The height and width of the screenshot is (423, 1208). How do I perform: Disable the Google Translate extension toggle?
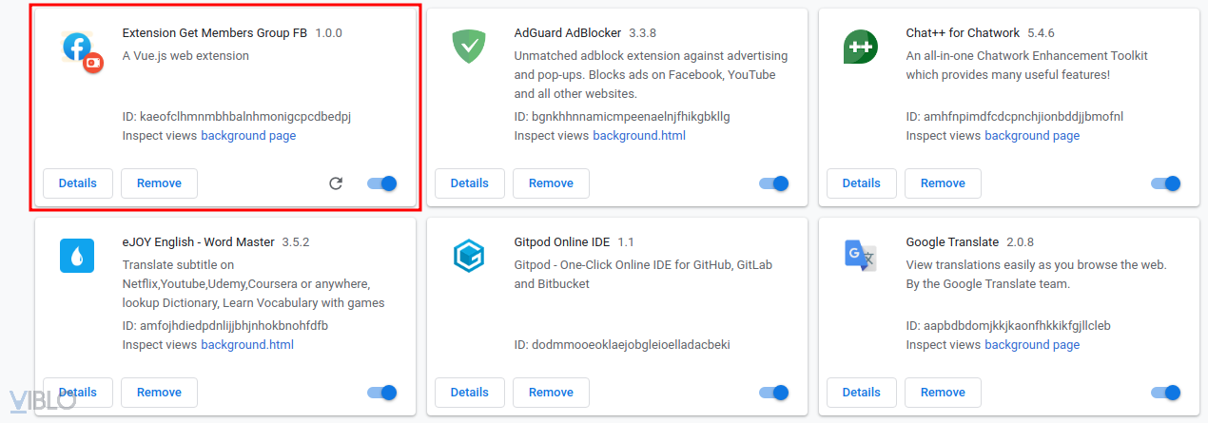(x=1166, y=393)
